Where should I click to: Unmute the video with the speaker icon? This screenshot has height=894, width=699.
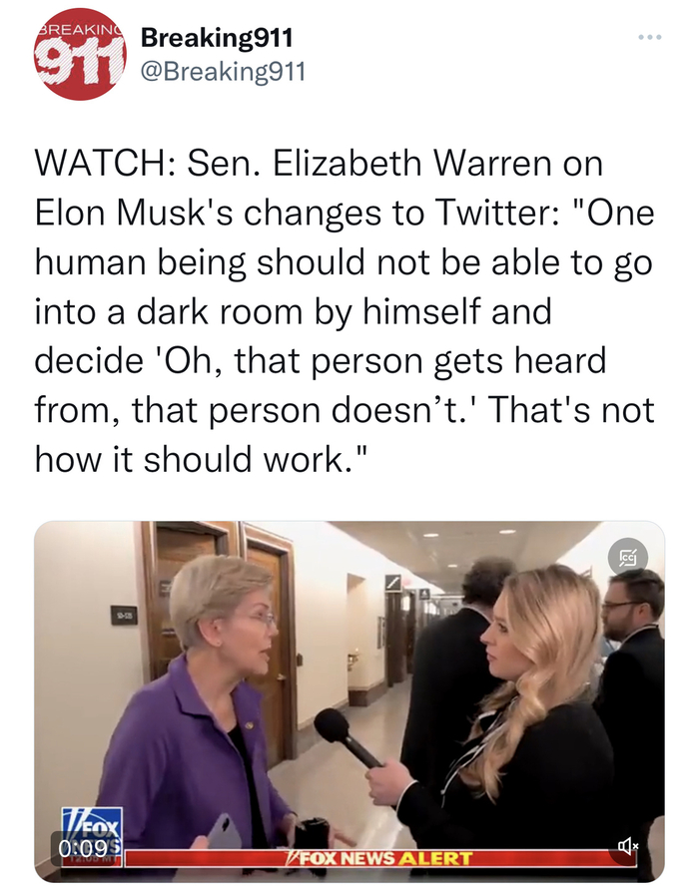627,846
